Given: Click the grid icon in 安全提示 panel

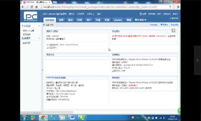Looking at the screenshot, I should [x=174, y=30].
